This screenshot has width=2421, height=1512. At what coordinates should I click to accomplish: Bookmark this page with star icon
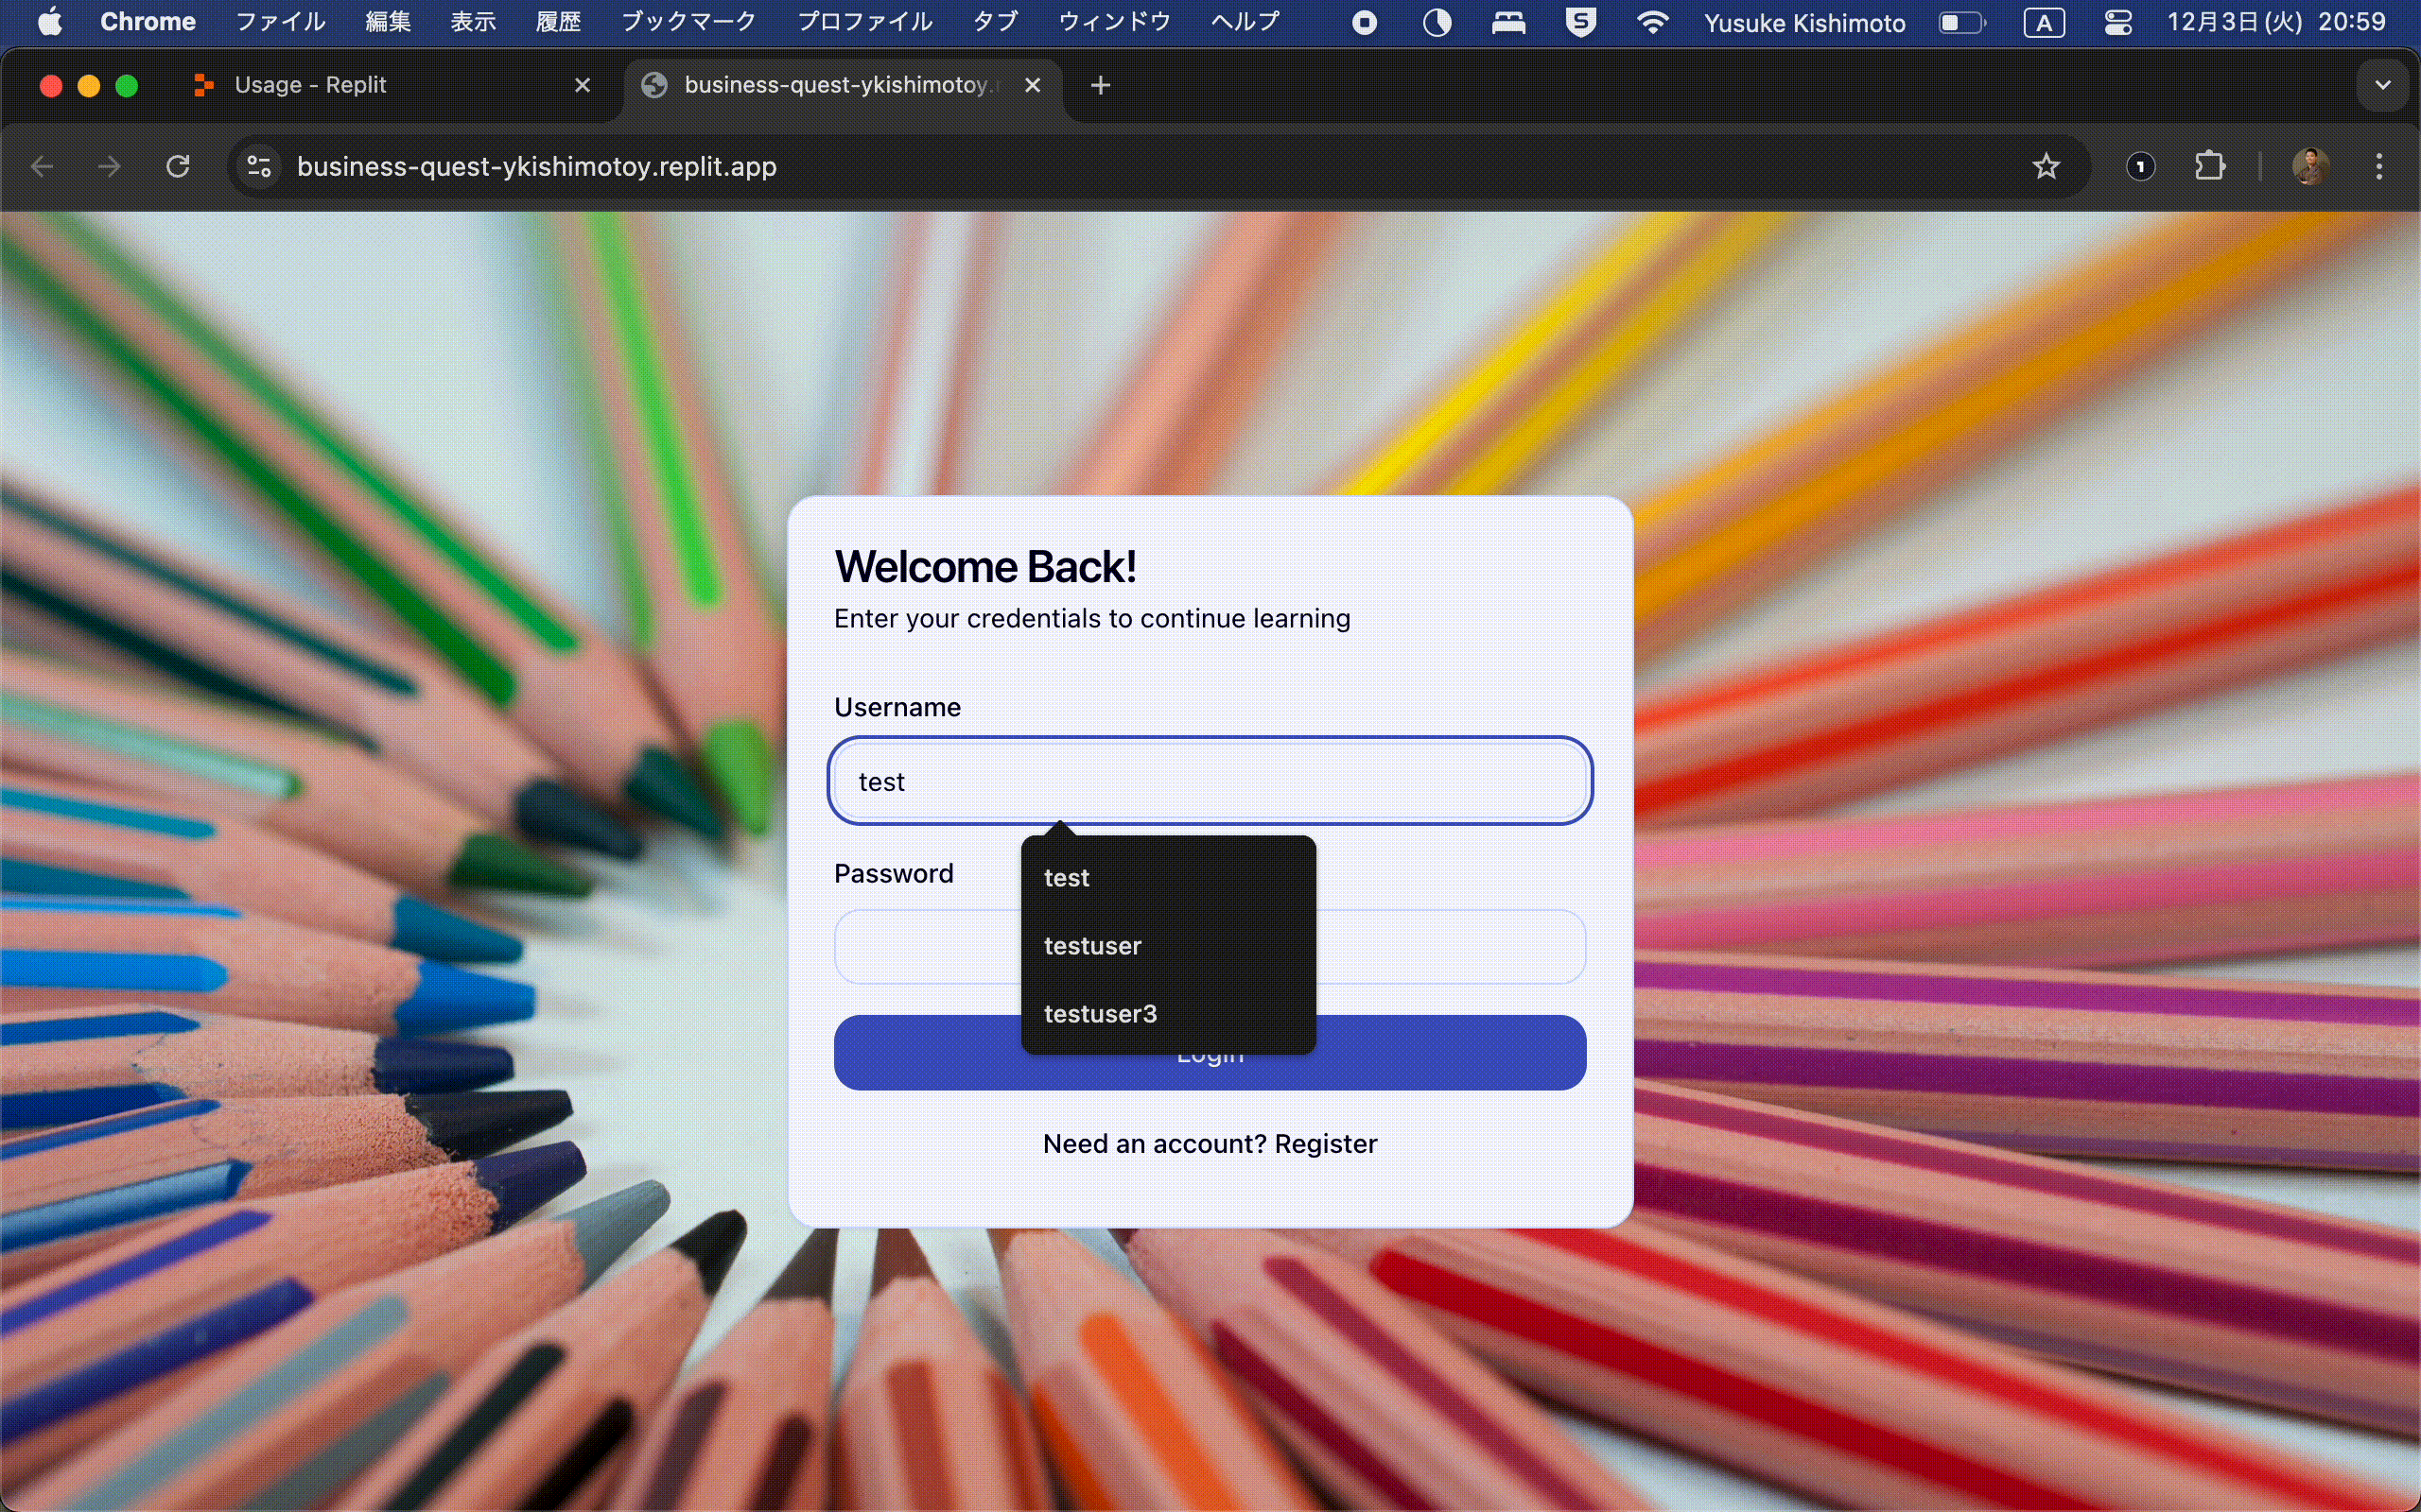click(2046, 166)
